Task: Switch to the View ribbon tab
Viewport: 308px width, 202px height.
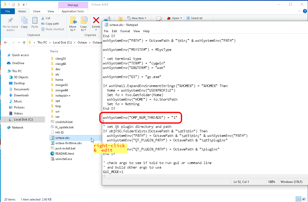Action: [x=51, y=11]
